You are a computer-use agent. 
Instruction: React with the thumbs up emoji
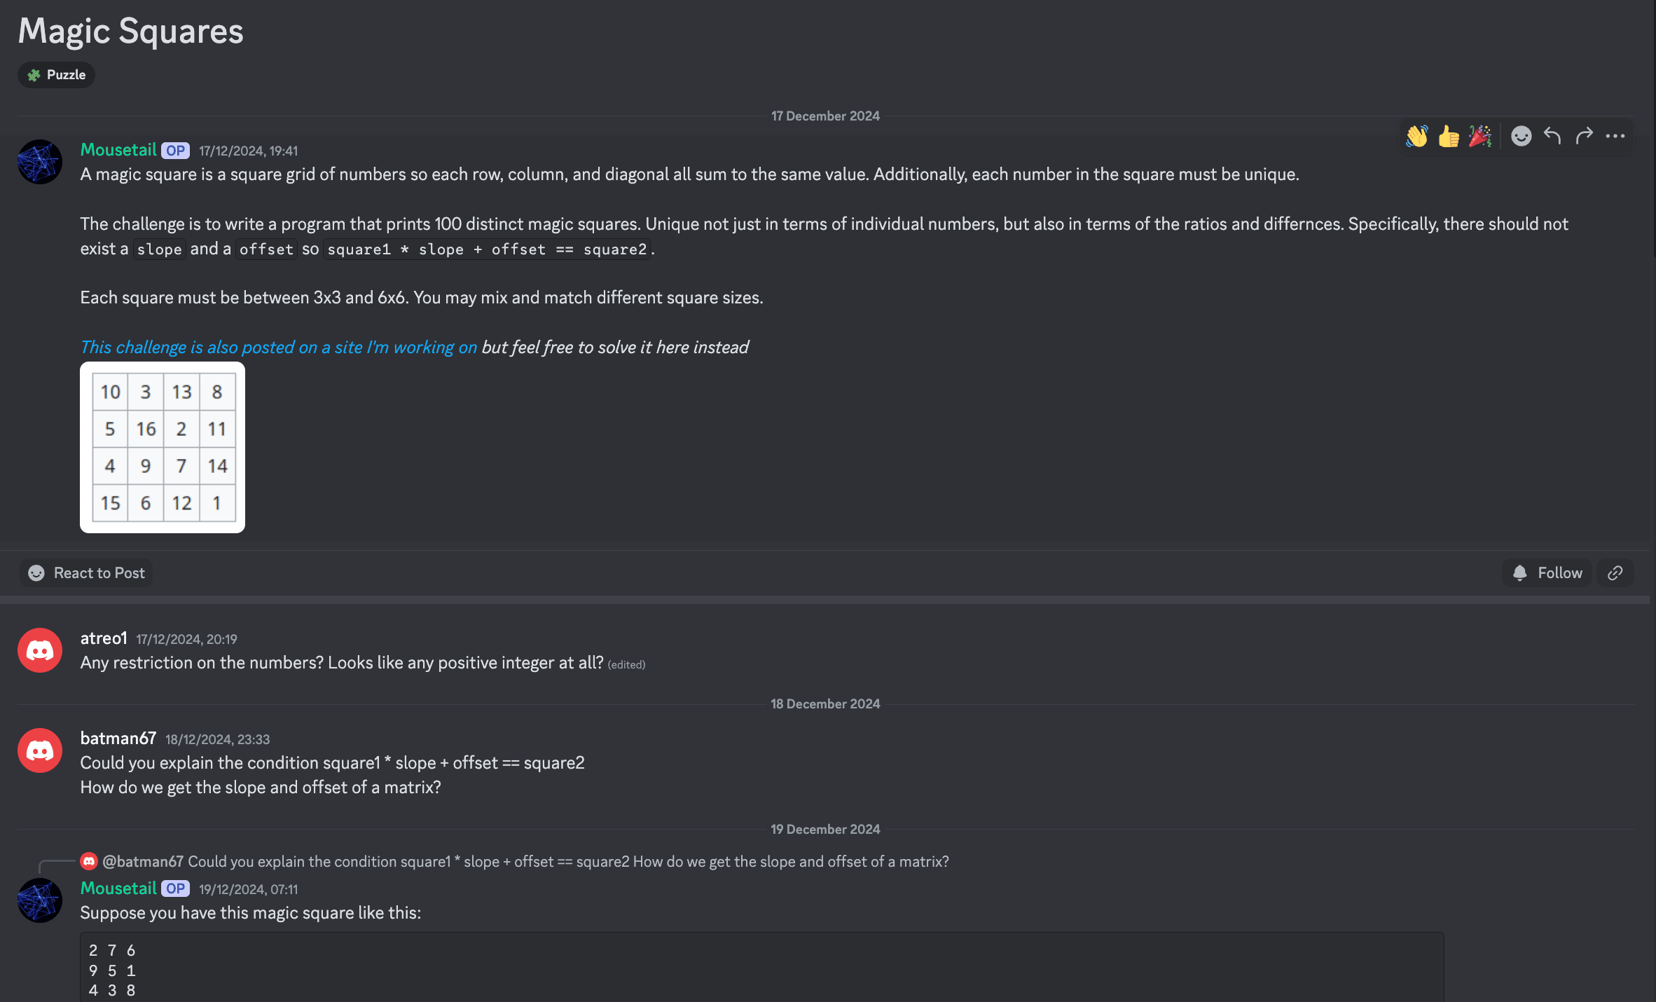pyautogui.click(x=1449, y=136)
